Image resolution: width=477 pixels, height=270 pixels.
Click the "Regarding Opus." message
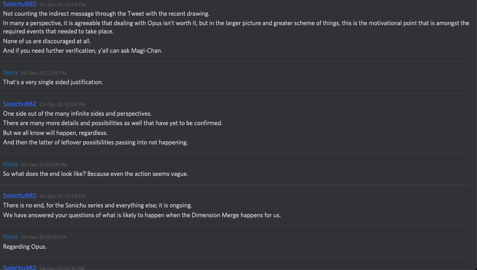coord(25,246)
